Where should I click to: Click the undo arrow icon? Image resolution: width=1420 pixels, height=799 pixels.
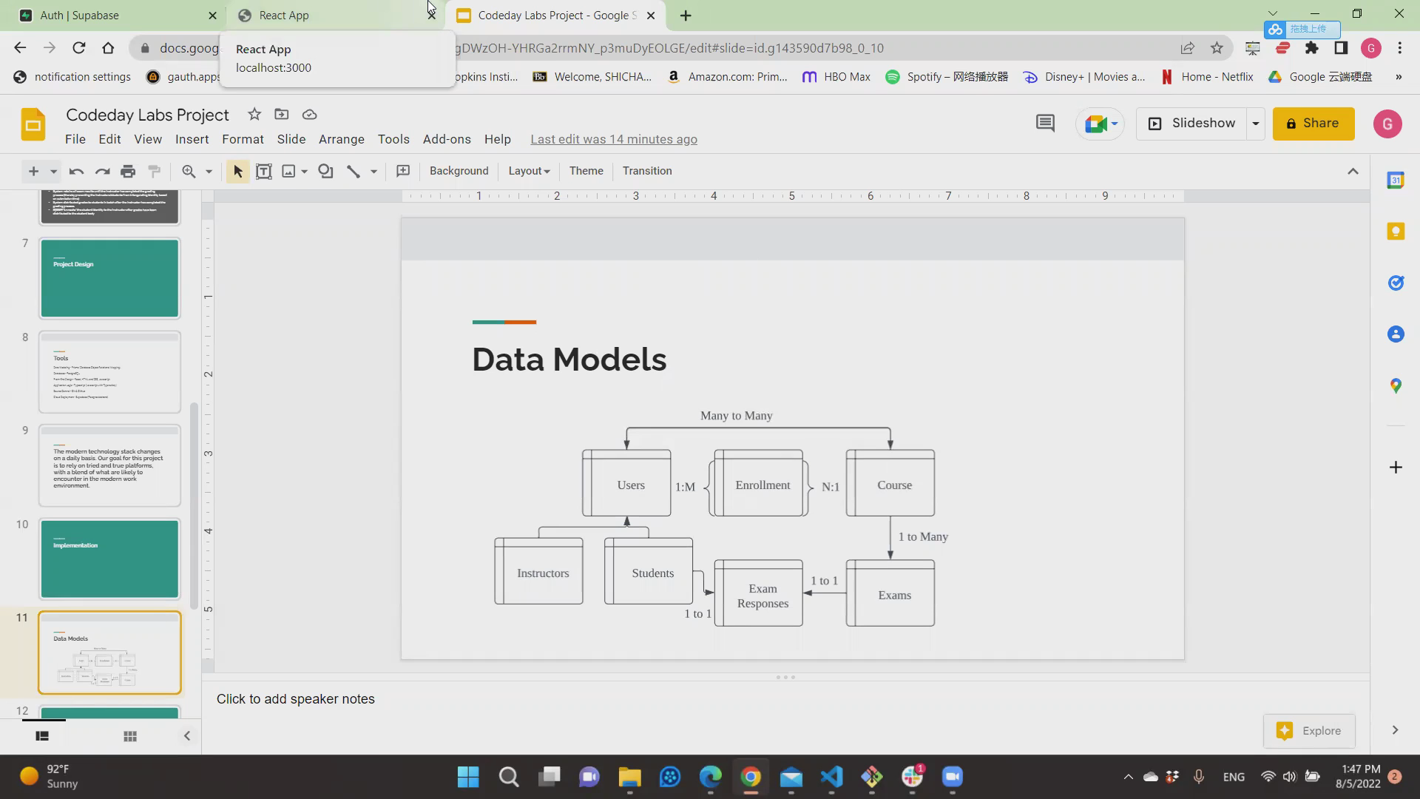tap(75, 171)
